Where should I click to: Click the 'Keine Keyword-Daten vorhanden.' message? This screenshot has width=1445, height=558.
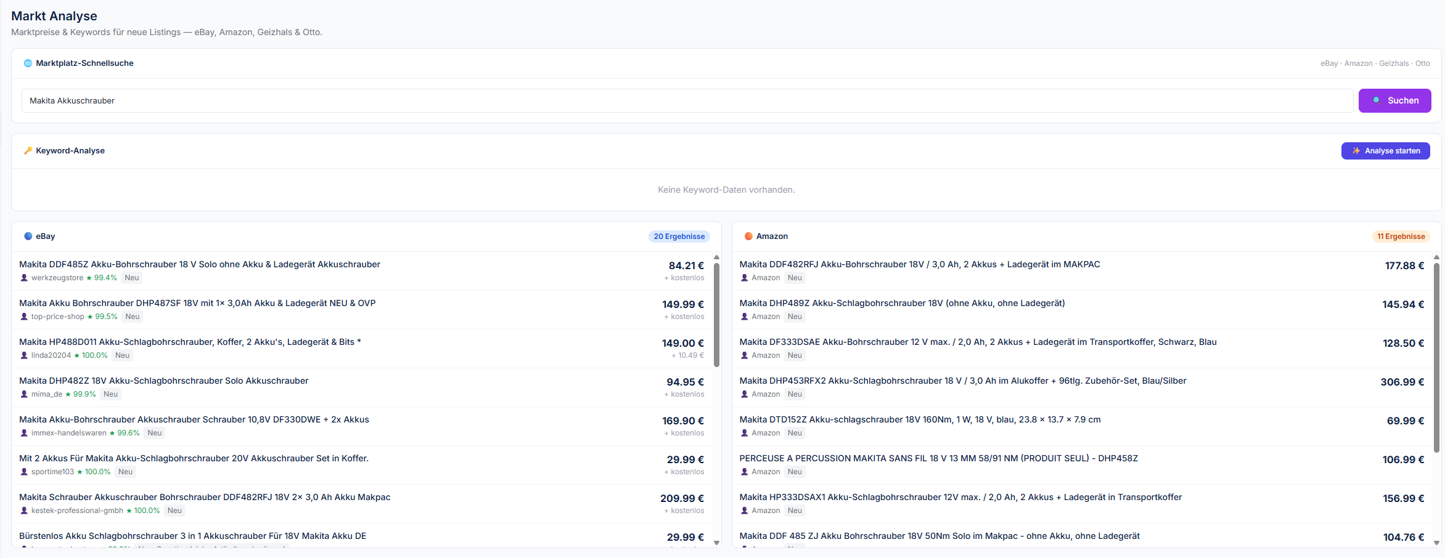726,190
